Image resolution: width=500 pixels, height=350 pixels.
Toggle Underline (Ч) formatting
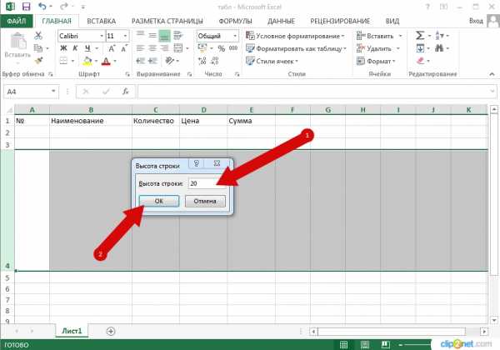pos(87,48)
